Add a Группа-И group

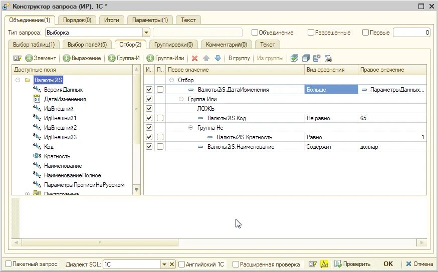coord(124,58)
